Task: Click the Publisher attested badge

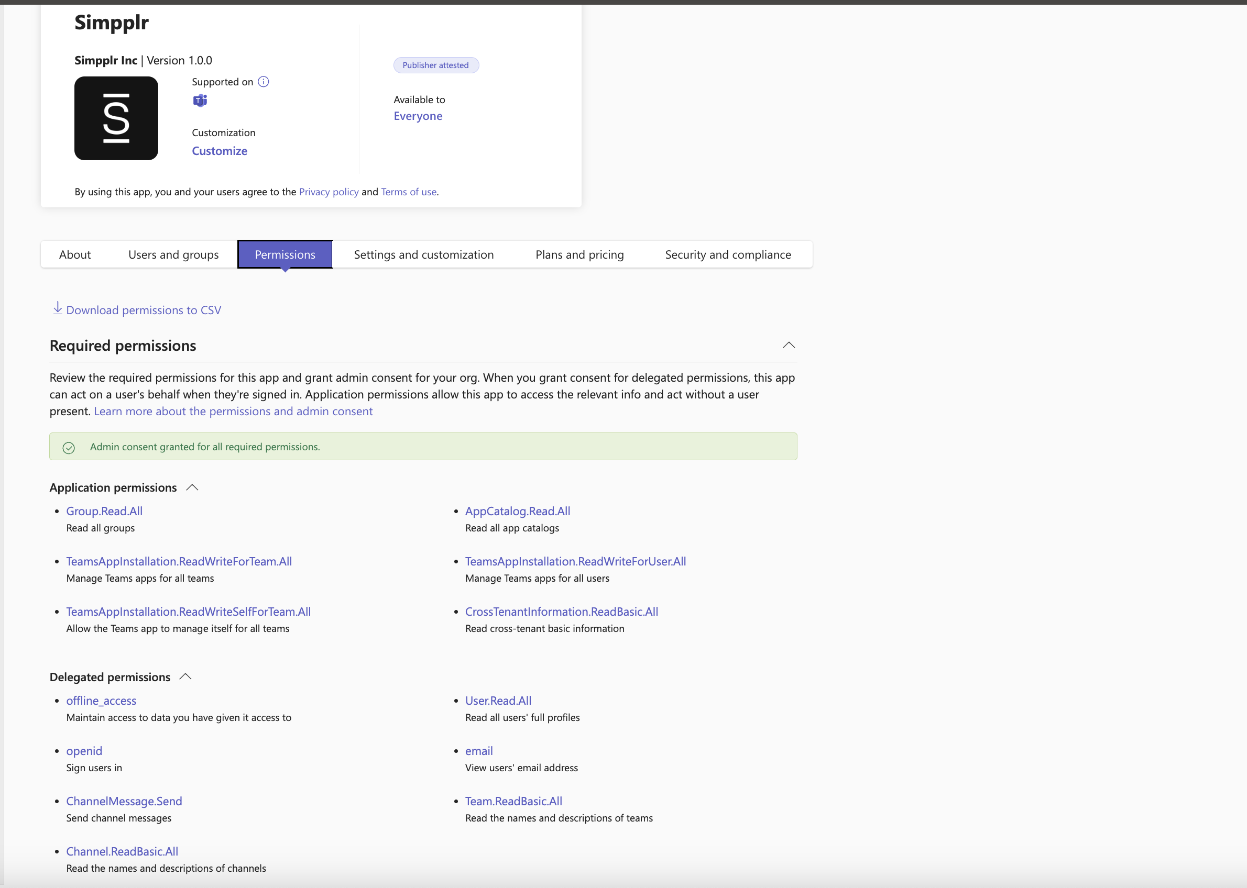Action: pos(436,65)
